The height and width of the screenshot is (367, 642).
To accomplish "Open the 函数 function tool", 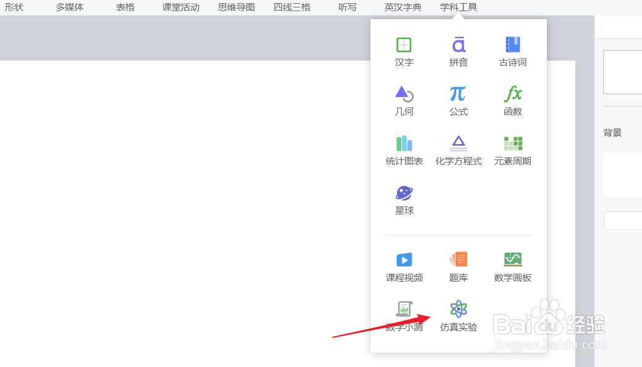I will [512, 101].
